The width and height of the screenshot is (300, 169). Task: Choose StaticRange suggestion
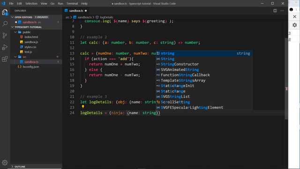tap(204, 91)
